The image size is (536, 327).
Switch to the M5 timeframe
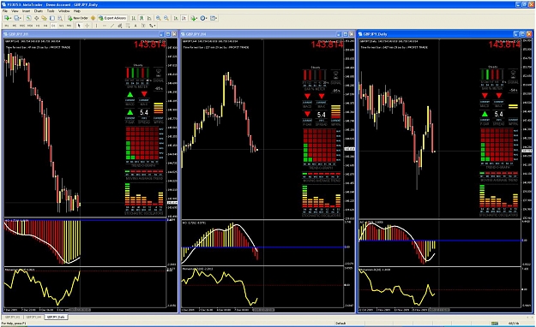click(x=15, y=26)
